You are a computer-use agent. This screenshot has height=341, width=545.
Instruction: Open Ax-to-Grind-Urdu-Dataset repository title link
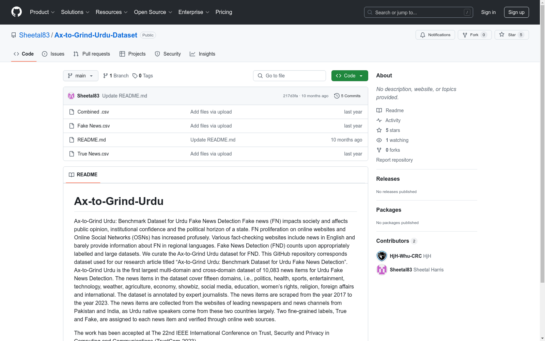(96, 35)
